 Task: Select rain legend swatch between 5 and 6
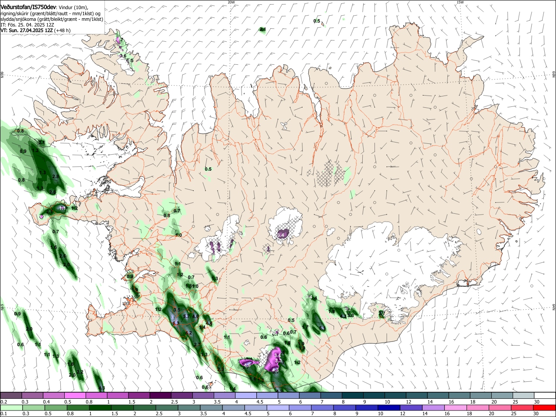point(277,407)
